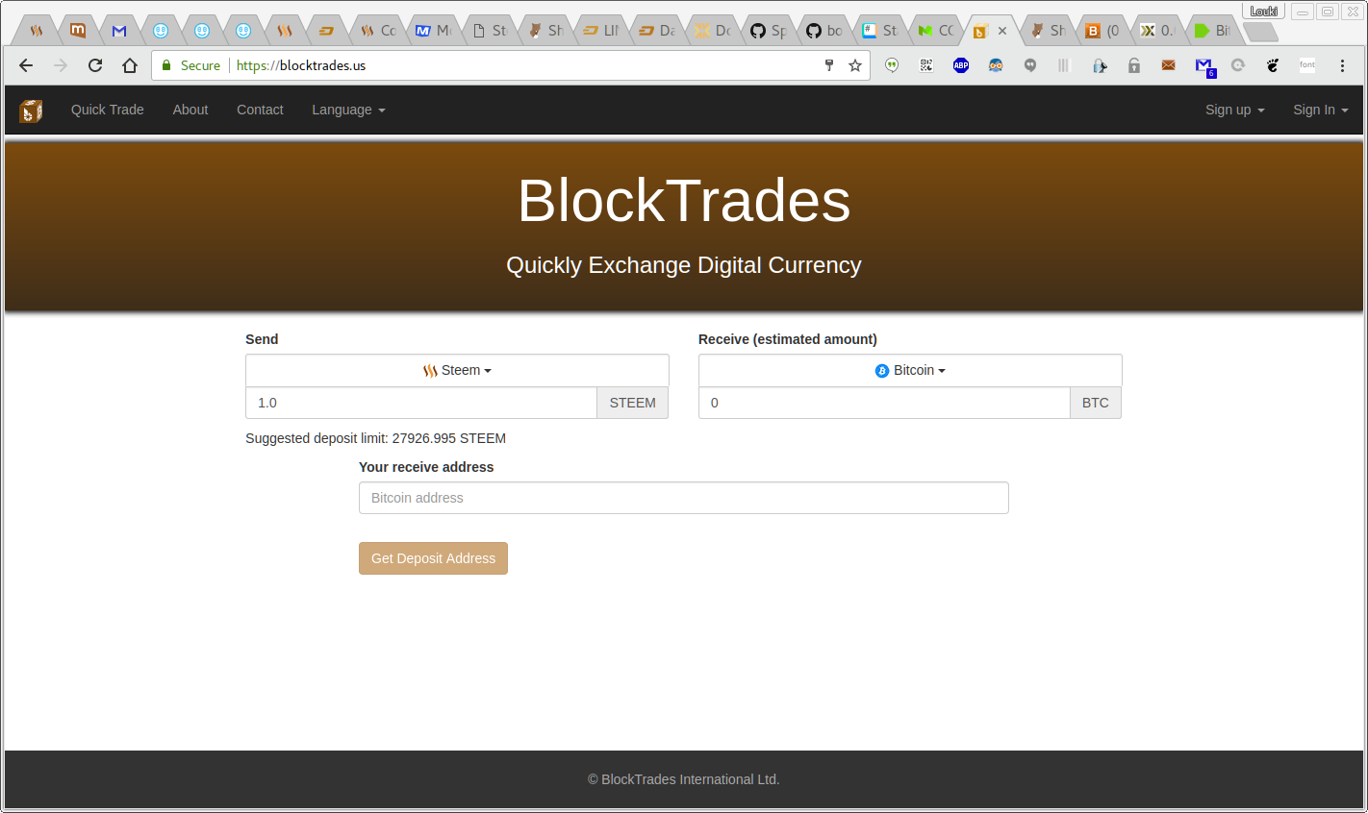Image resolution: width=1368 pixels, height=813 pixels.
Task: Switch to the orange Blogger '(0' tab
Action: (1102, 31)
